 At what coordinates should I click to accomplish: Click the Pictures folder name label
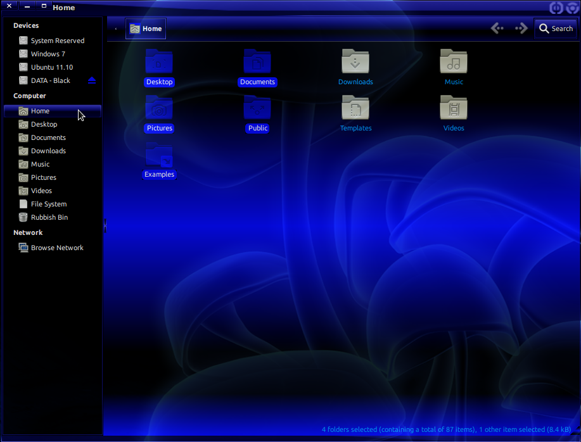click(x=159, y=128)
